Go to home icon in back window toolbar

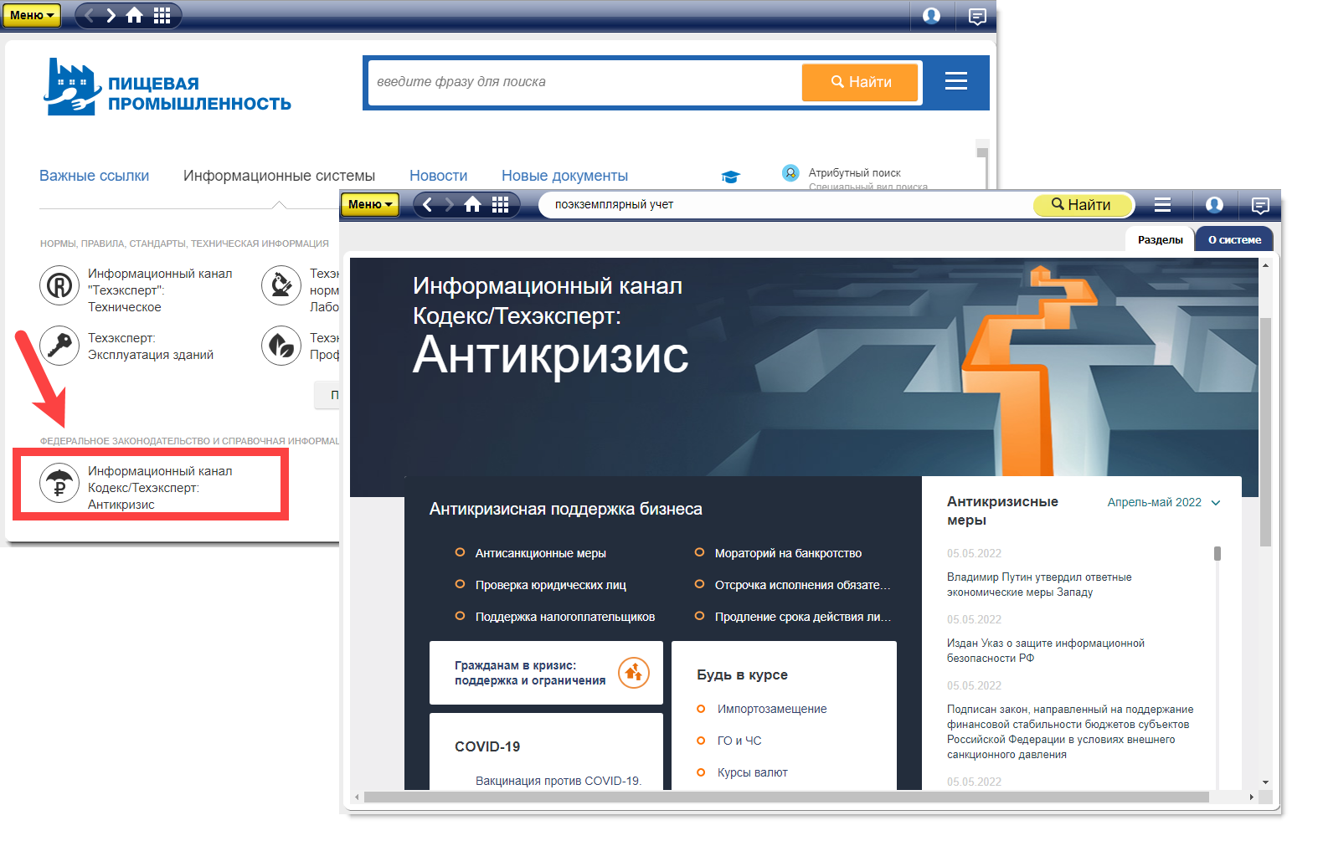(134, 15)
